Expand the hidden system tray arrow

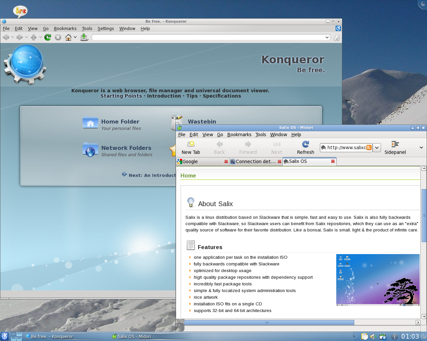(x=355, y=337)
